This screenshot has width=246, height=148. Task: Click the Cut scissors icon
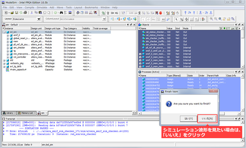31,13
